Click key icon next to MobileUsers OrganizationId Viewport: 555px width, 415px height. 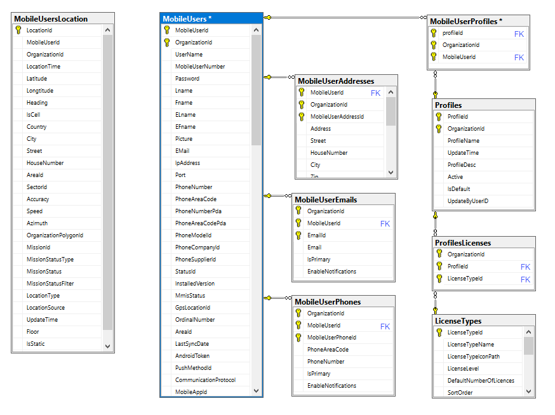[x=166, y=43]
